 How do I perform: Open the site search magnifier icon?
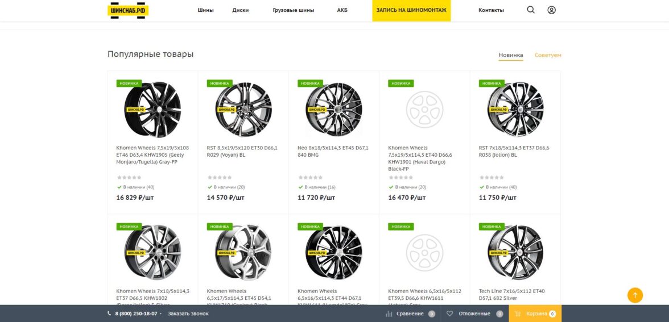(x=530, y=10)
